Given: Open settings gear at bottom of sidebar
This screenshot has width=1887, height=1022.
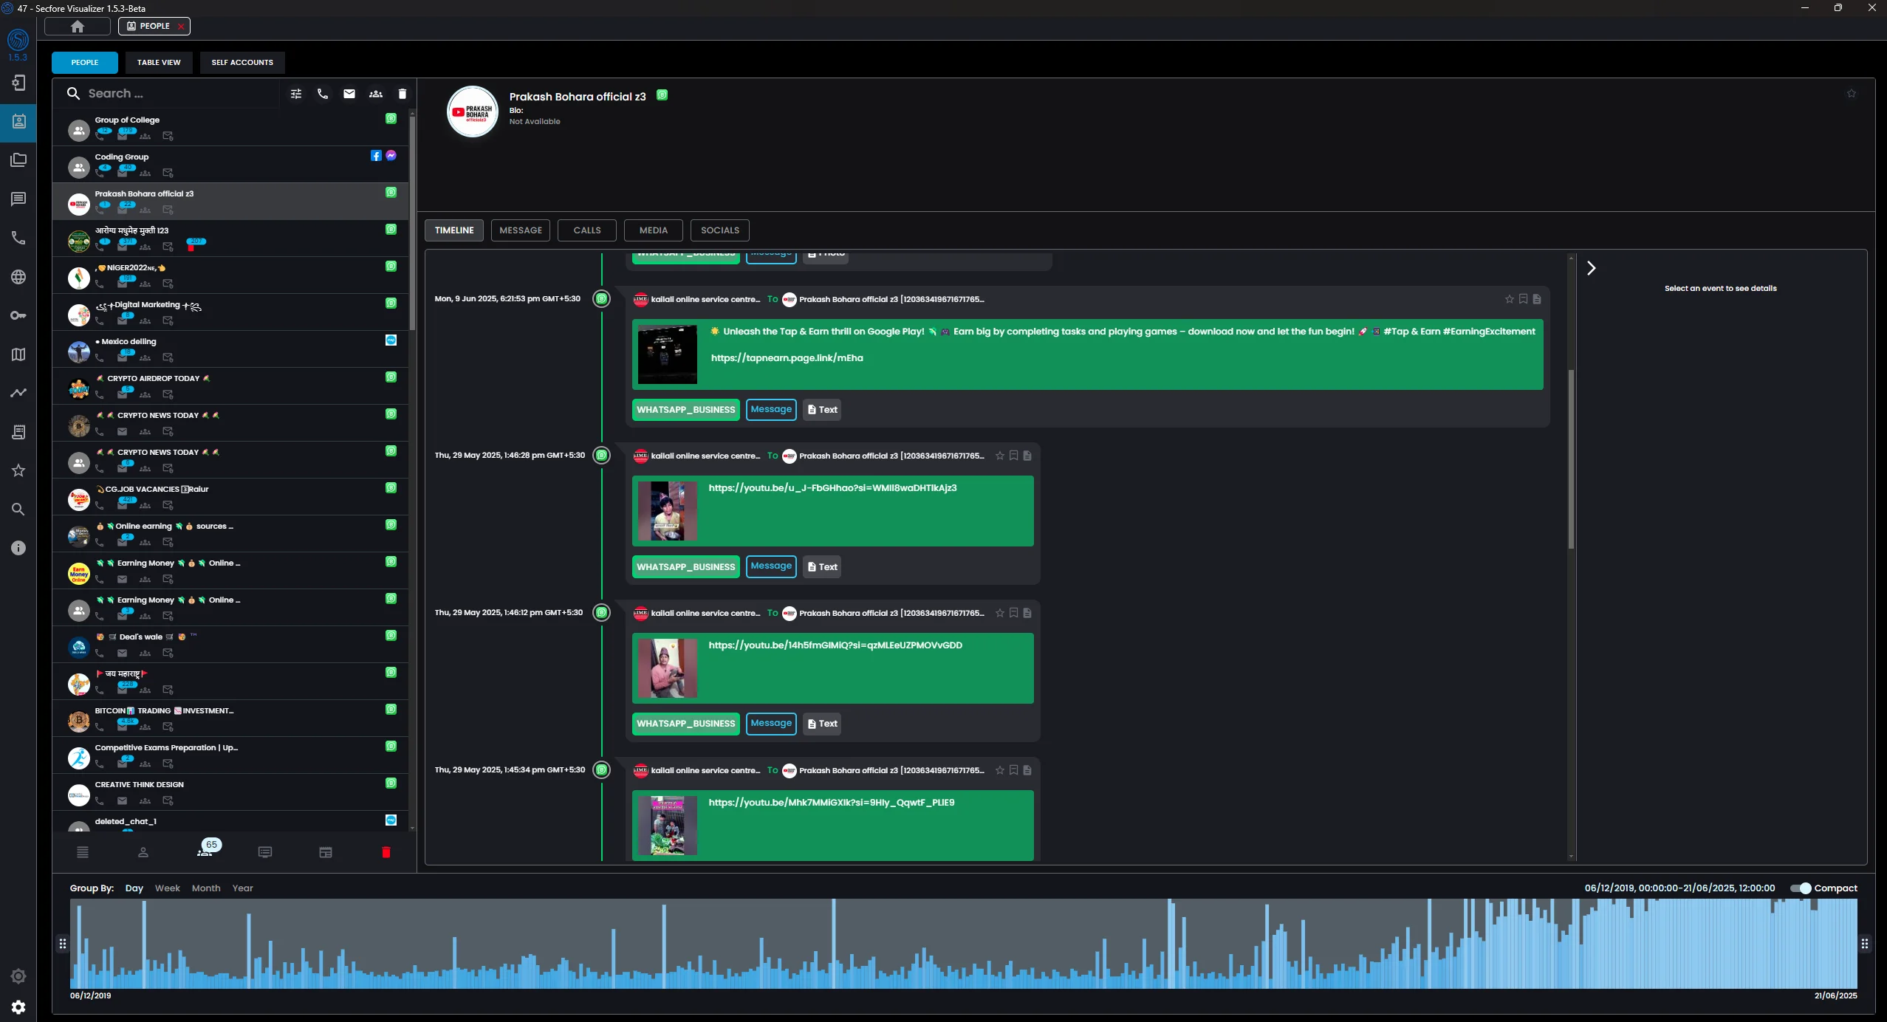Looking at the screenshot, I should click(x=18, y=1007).
